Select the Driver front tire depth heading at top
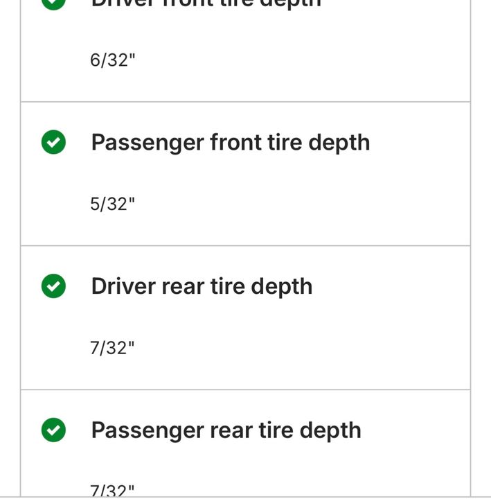 click(206, 4)
